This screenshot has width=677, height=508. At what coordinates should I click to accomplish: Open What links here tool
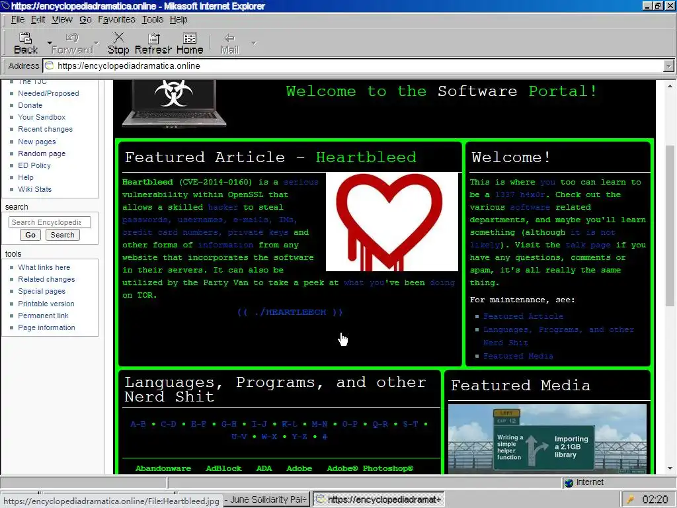tap(44, 267)
